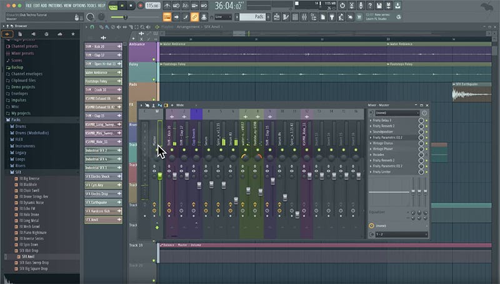Image resolution: width=500 pixels, height=284 pixels.
Task: Select the Water Ambience picker clip
Action: 103,72
